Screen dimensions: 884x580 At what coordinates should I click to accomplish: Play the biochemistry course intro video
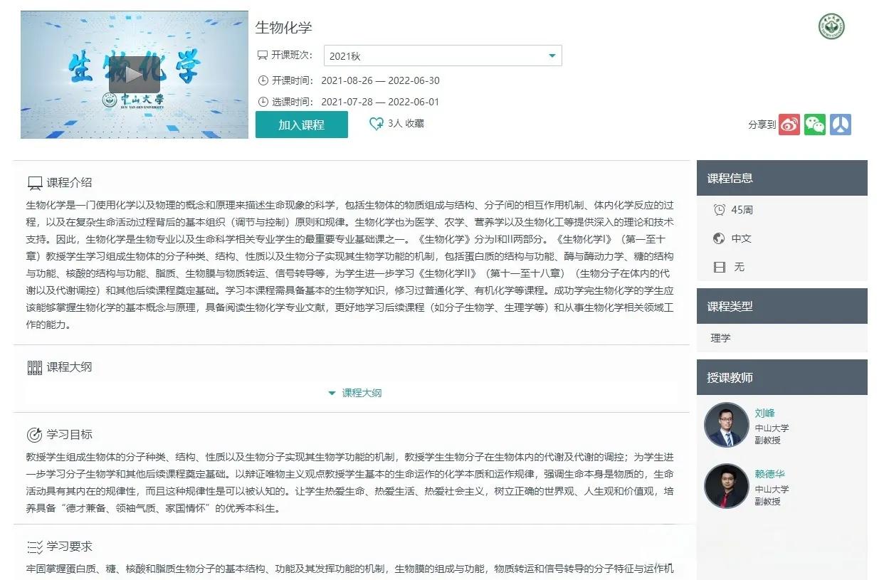[133, 73]
